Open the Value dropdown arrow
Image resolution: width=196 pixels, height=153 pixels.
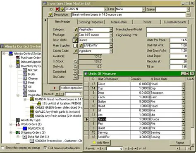tap(188, 9)
